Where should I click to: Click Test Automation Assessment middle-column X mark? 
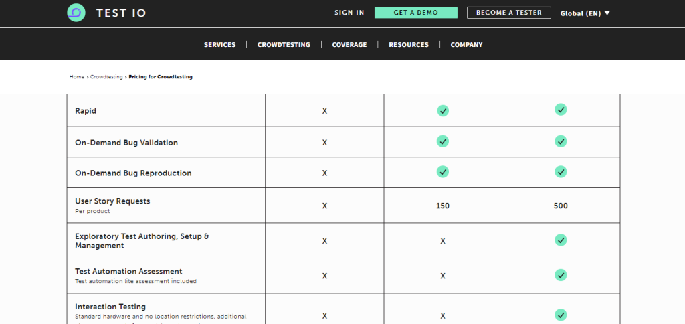tap(443, 276)
